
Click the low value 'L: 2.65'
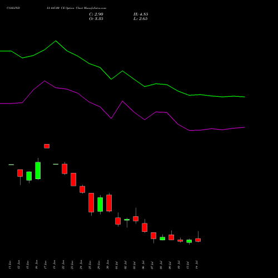(x=141, y=19)
